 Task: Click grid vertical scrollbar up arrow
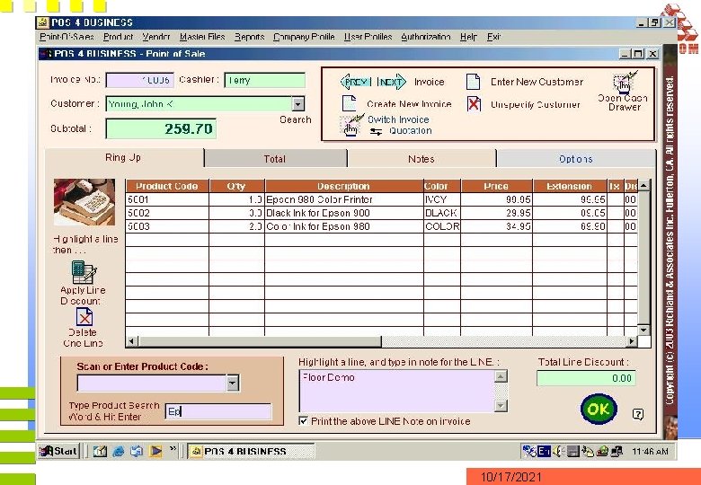[x=643, y=185]
